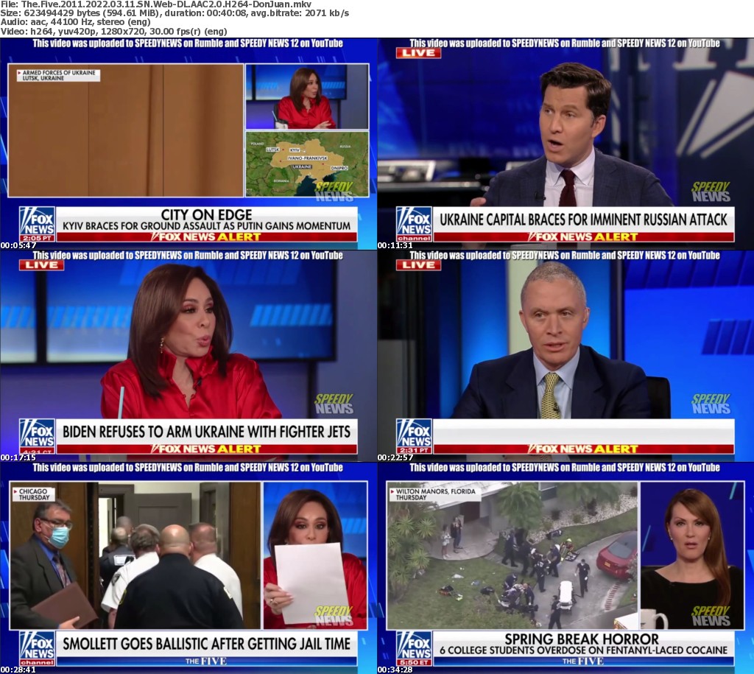754x674 pixels.
Task: Click the Armed Forces of Ukraine caption label
Action: (x=57, y=75)
